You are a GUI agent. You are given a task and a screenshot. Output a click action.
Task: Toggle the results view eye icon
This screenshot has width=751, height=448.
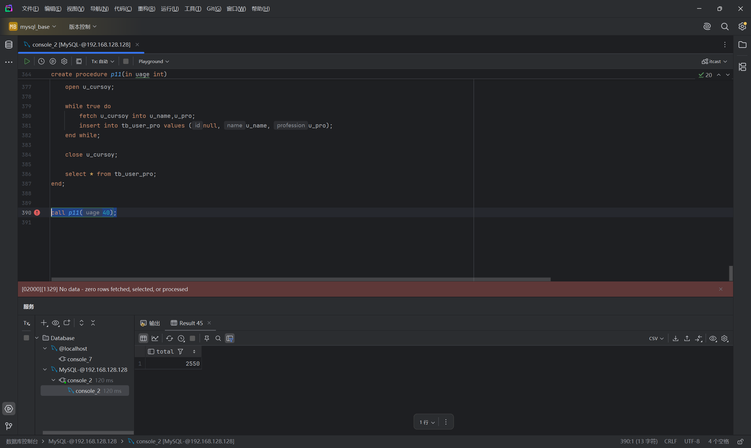[713, 338]
